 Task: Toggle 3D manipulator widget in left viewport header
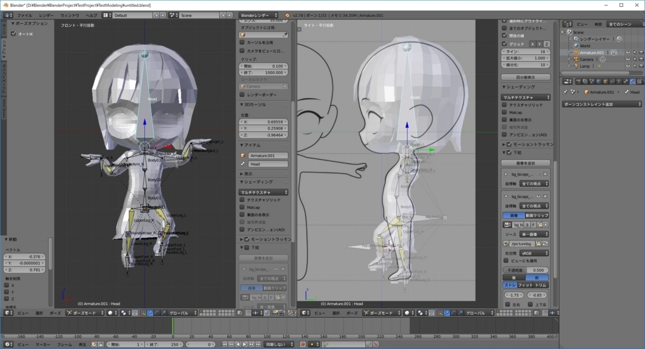point(144,313)
